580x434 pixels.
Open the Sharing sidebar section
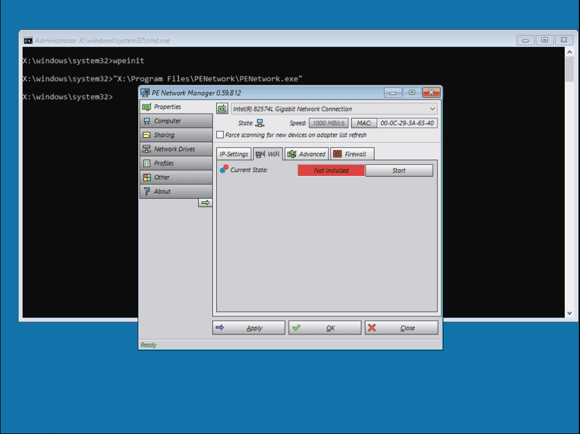click(x=176, y=135)
